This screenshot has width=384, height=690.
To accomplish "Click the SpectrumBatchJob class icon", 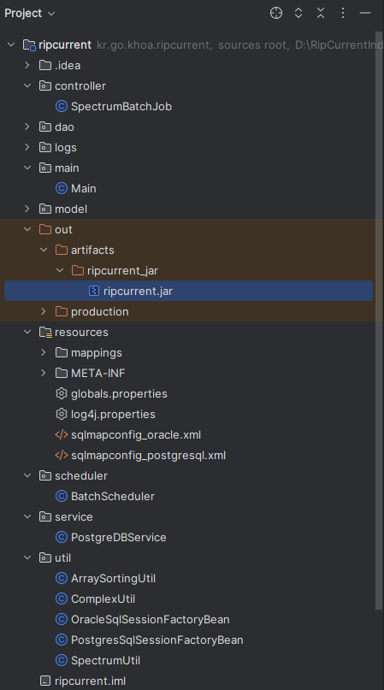I will click(x=62, y=107).
